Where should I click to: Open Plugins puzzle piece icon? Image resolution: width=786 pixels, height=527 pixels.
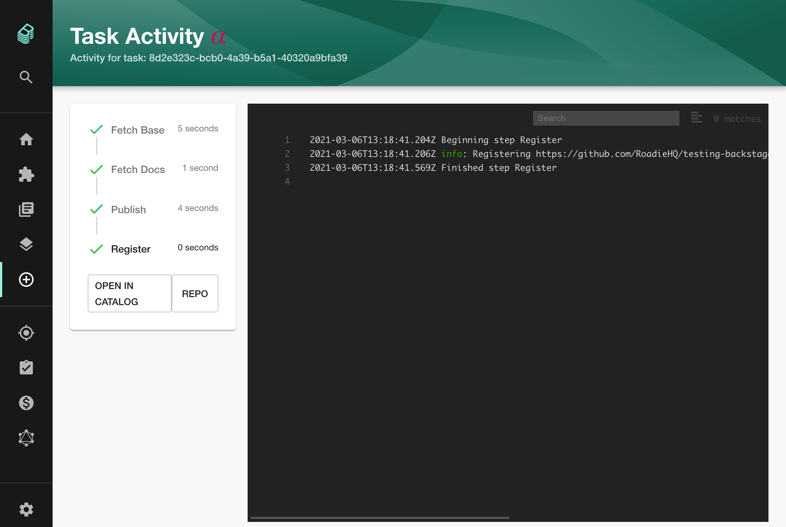click(26, 174)
